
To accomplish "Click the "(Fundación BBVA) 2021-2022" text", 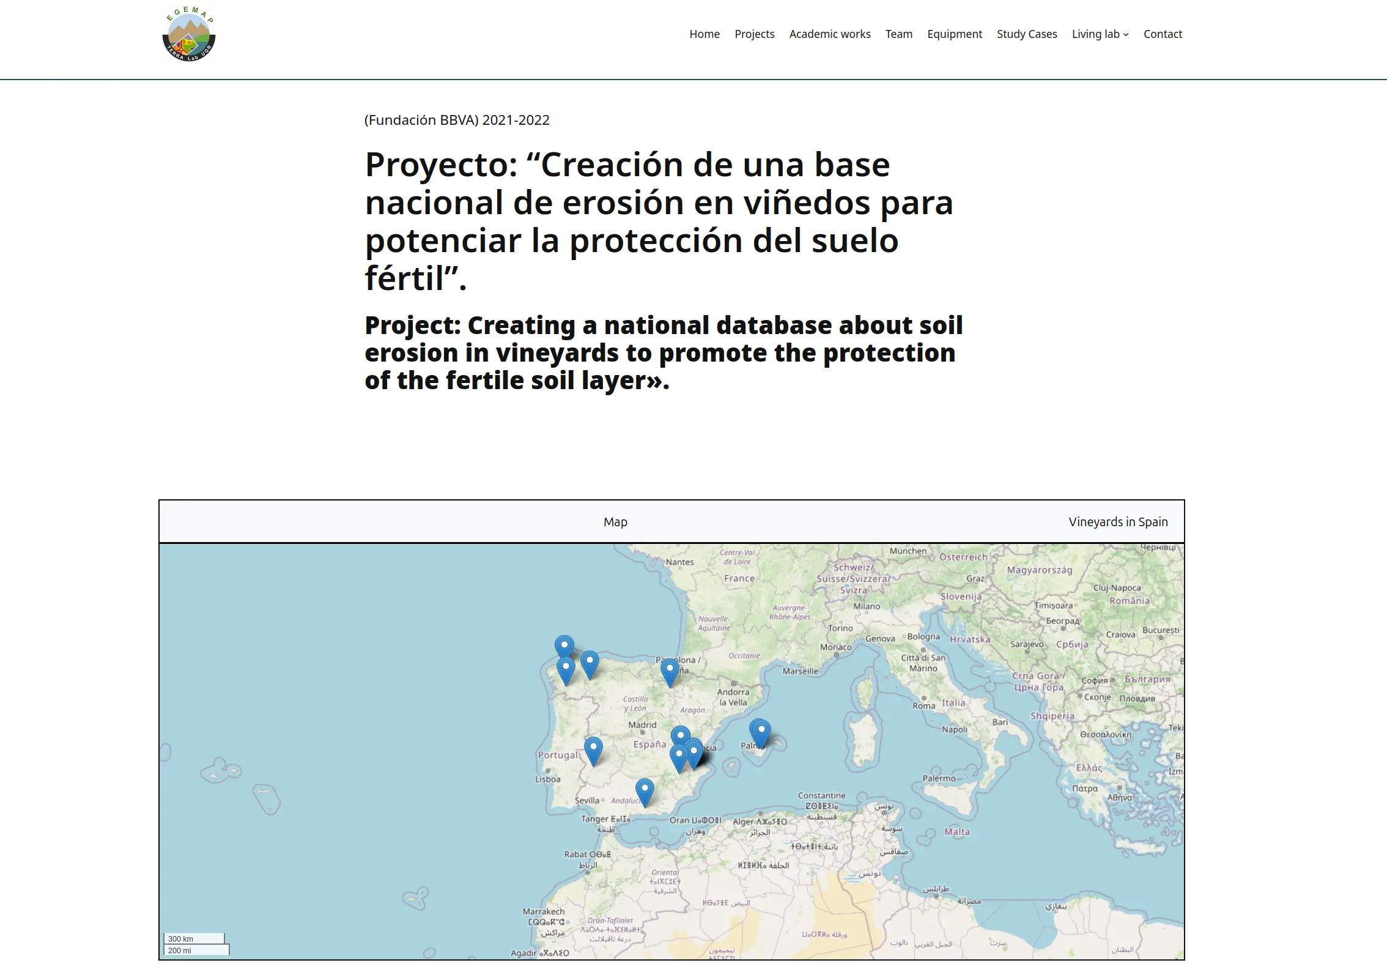I will (x=457, y=120).
